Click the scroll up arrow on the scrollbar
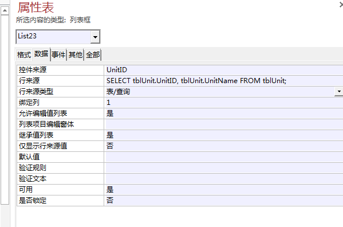Image resolution: width=343 pixels, height=227 pixels. (5, 10)
